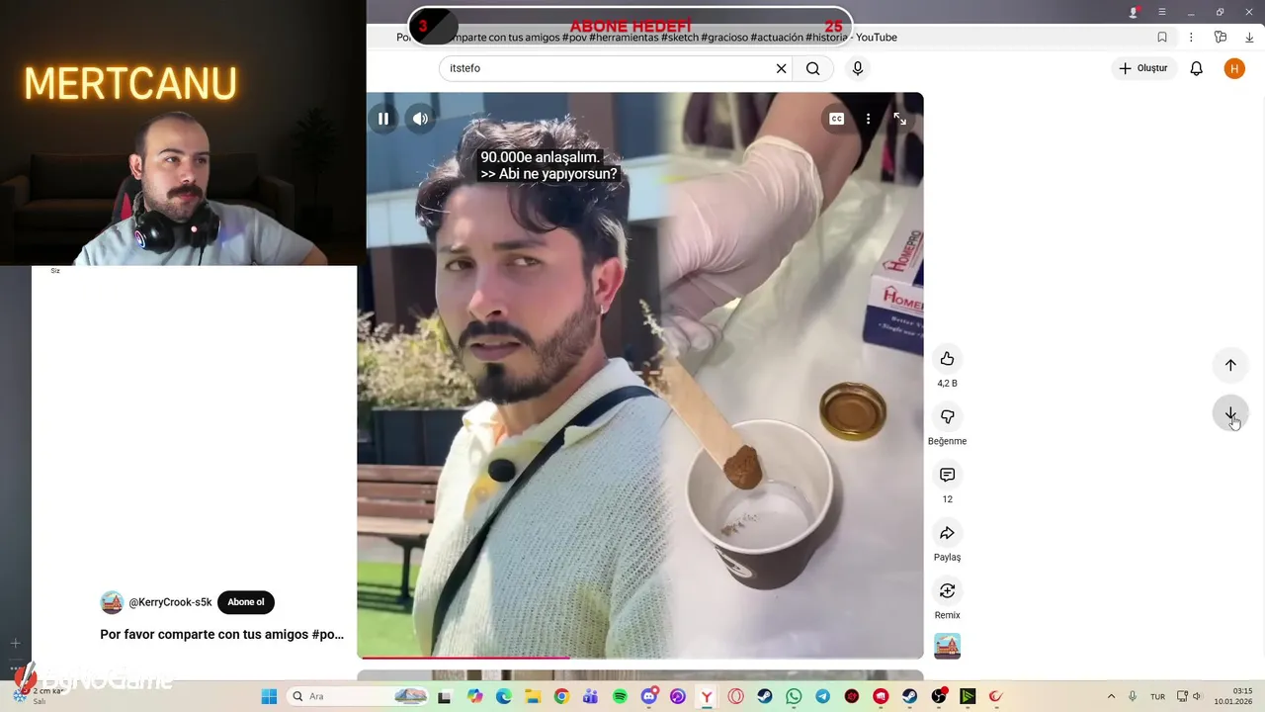
Task: Open the browser downloads icon
Action: [x=1250, y=38]
